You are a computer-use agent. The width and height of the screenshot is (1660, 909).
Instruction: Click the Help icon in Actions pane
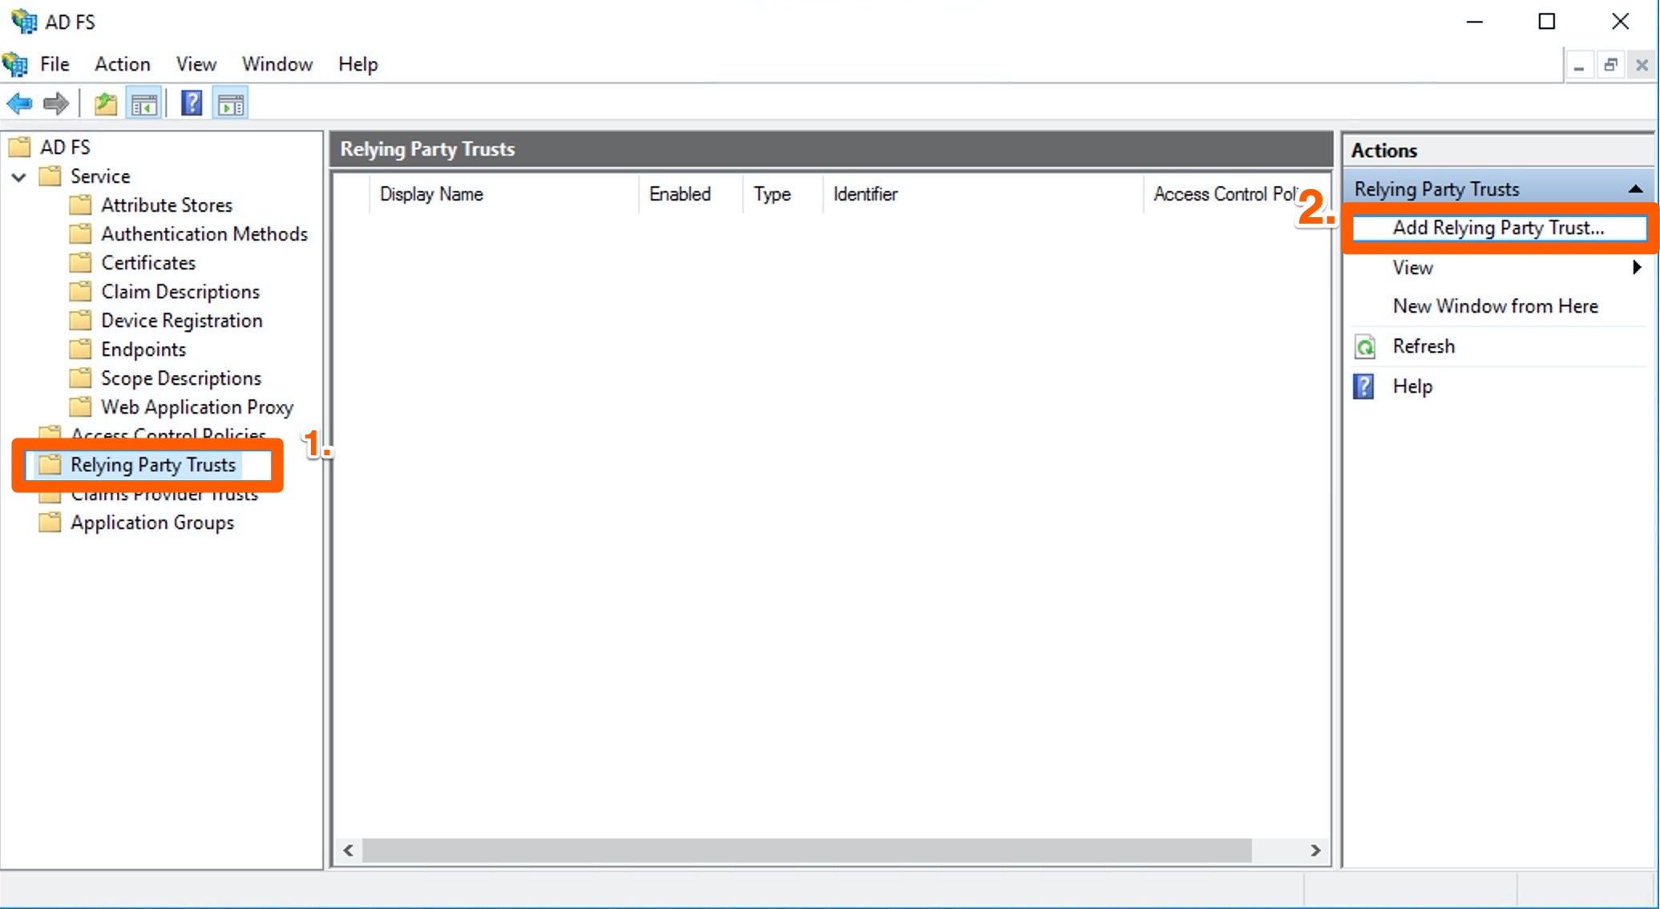click(x=1364, y=386)
